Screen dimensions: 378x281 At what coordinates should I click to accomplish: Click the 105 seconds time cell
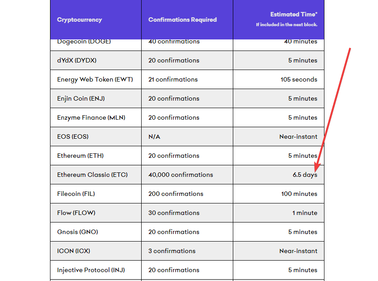pyautogui.click(x=299, y=79)
